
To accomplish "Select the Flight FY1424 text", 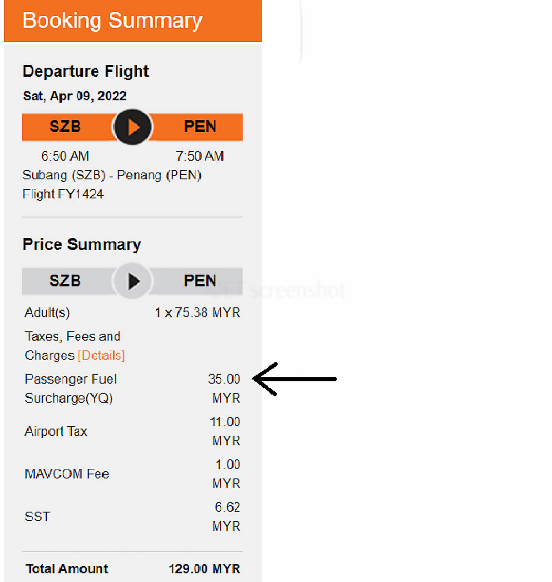I will point(63,194).
